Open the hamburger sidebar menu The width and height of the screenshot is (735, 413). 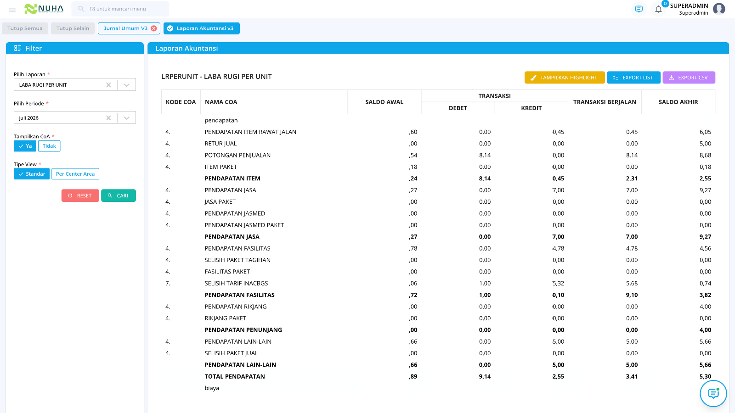point(12,9)
